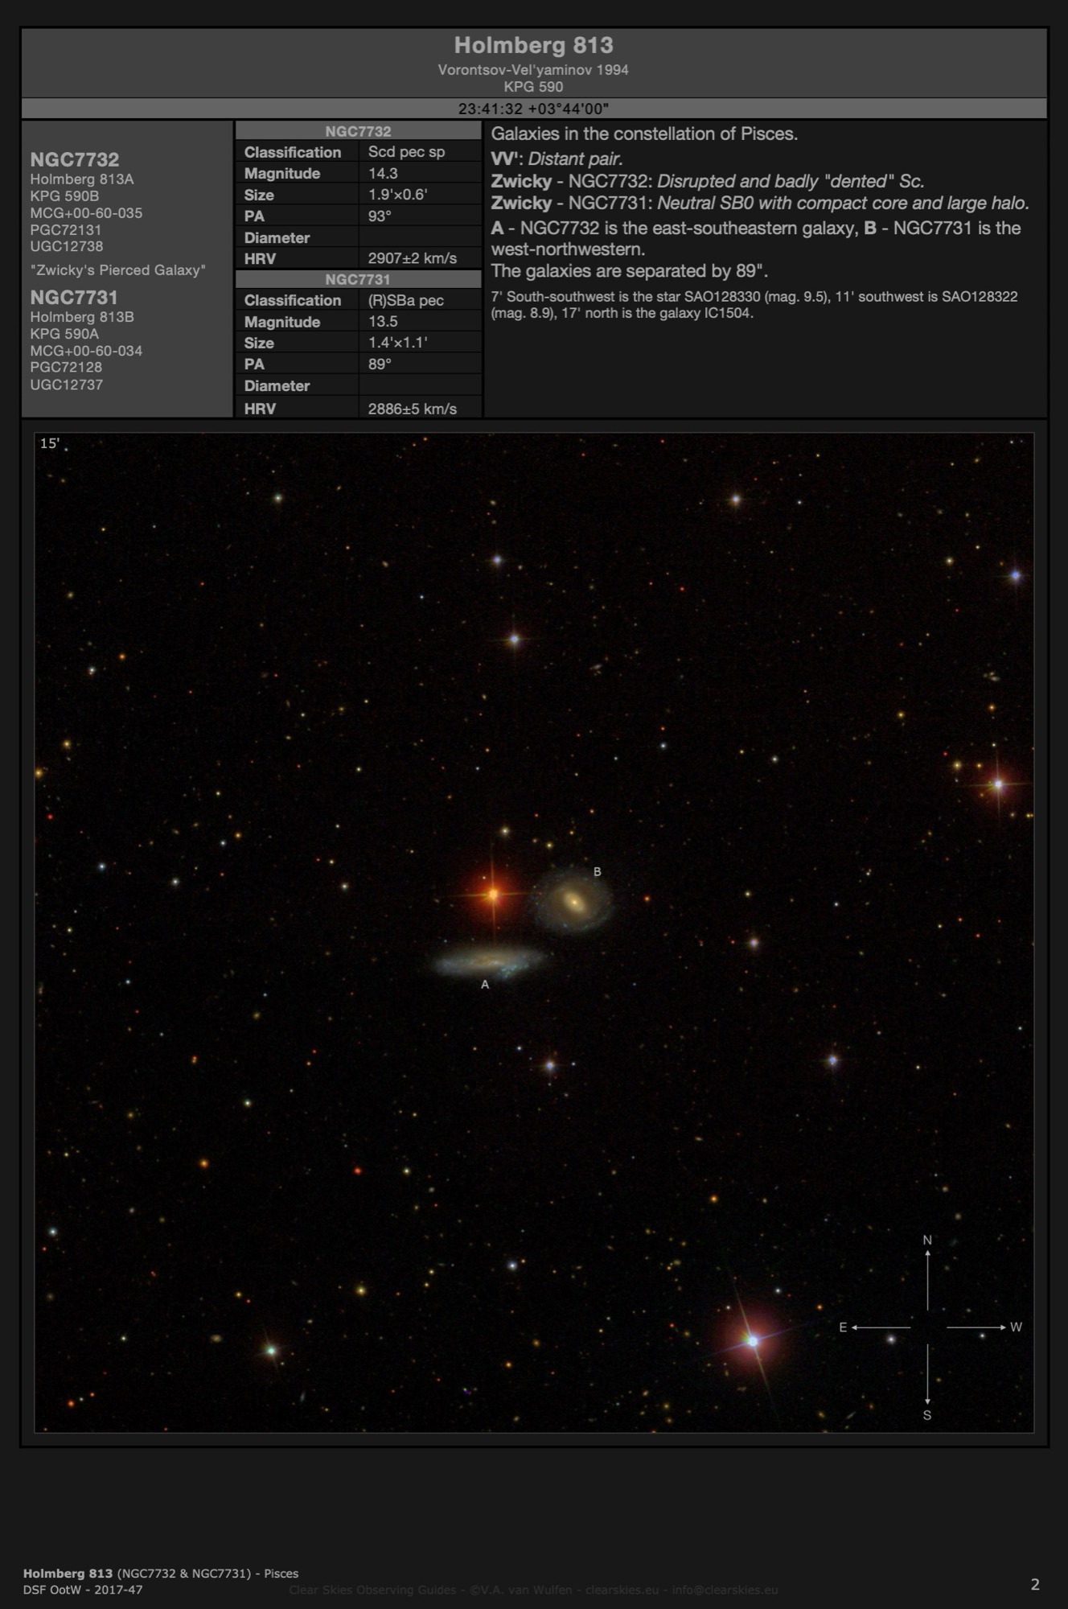Click the coordinates 23:41:32 +03°44'00" bar

coord(533,109)
